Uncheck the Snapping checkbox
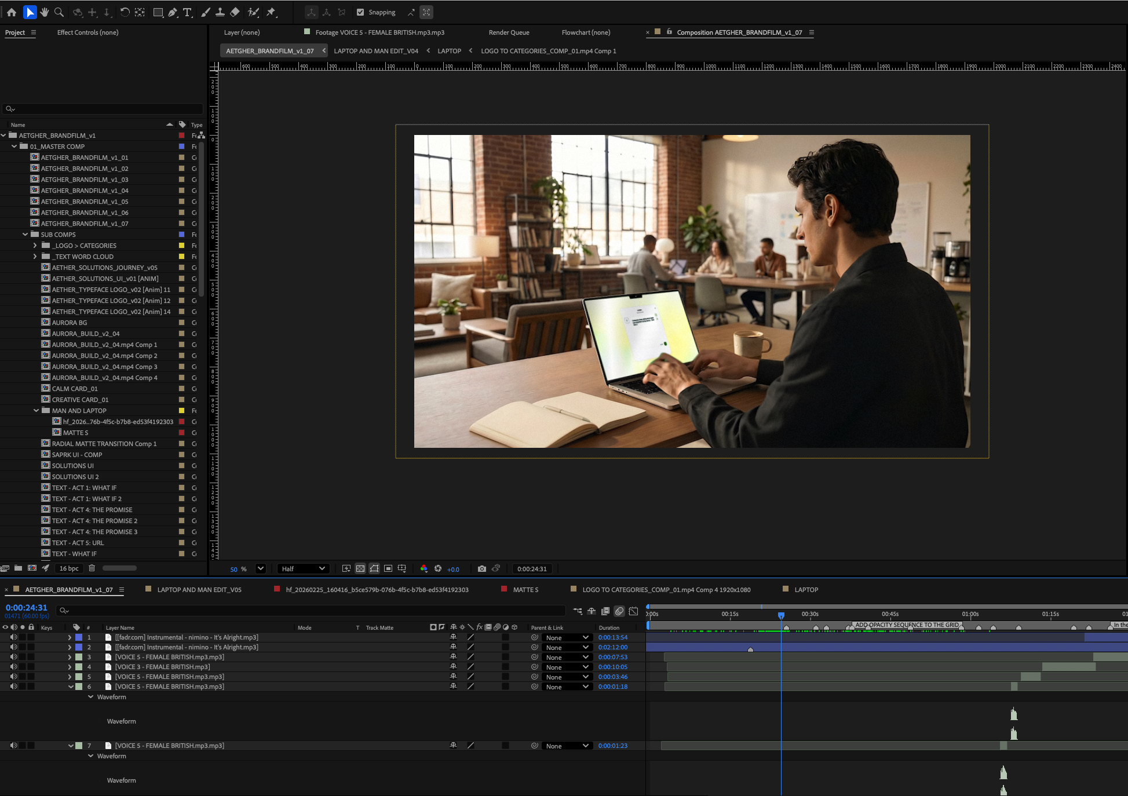1128x796 pixels. click(360, 12)
